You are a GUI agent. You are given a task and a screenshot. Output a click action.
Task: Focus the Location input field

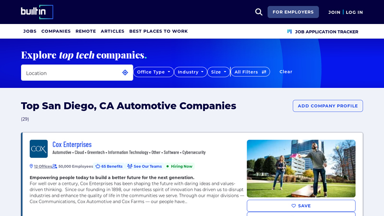coord(77,72)
